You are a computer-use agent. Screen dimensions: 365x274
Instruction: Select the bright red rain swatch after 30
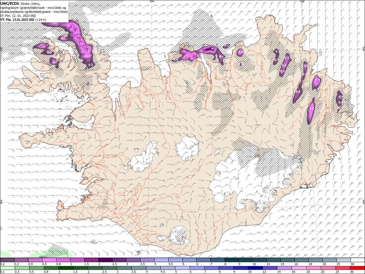click(358, 268)
